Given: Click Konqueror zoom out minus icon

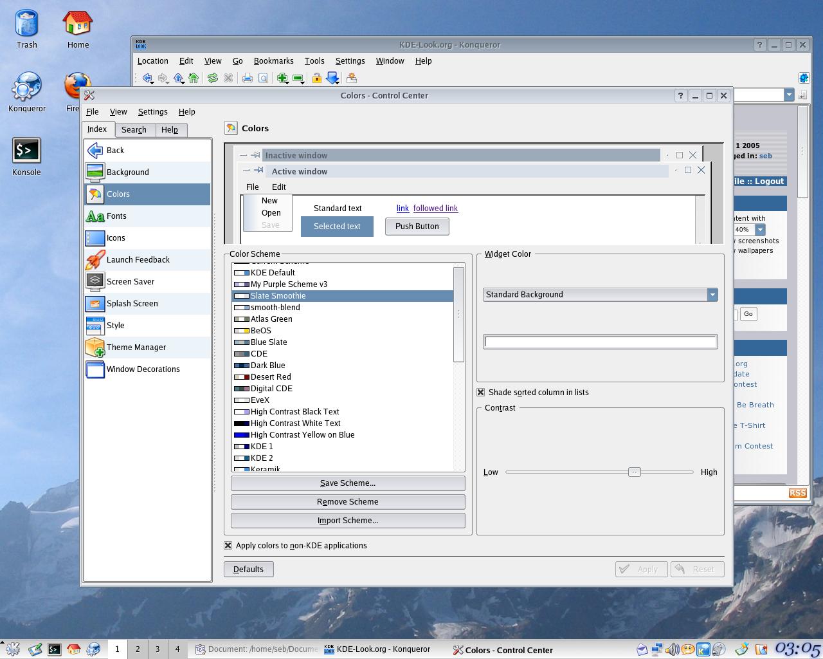Looking at the screenshot, I should [x=298, y=78].
